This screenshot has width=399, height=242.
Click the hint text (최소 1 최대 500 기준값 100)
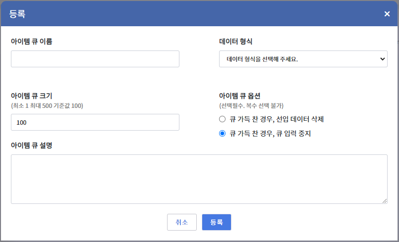tap(47, 106)
